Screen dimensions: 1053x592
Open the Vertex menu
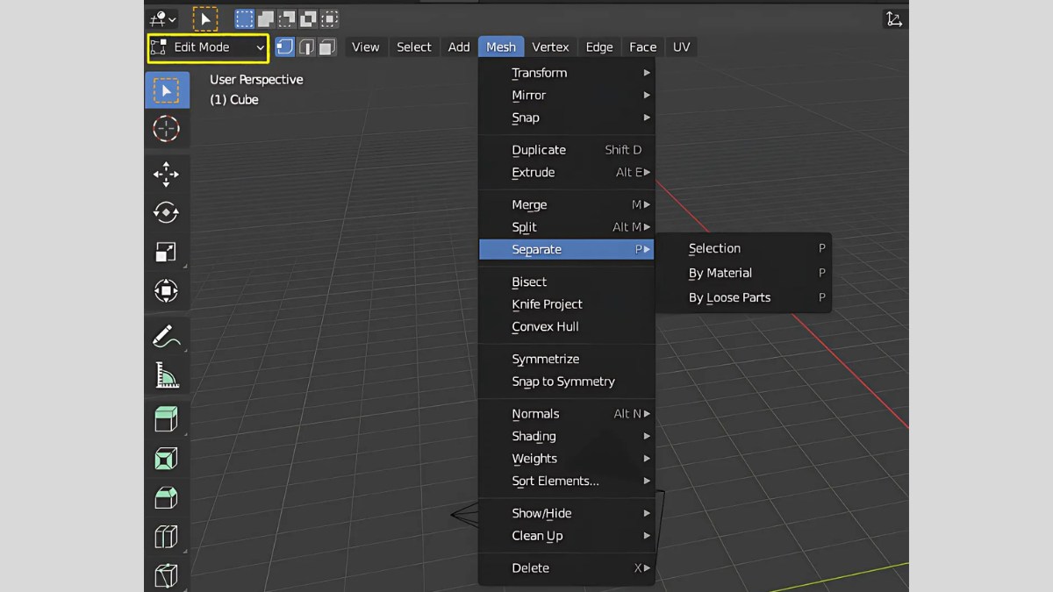[x=550, y=47]
